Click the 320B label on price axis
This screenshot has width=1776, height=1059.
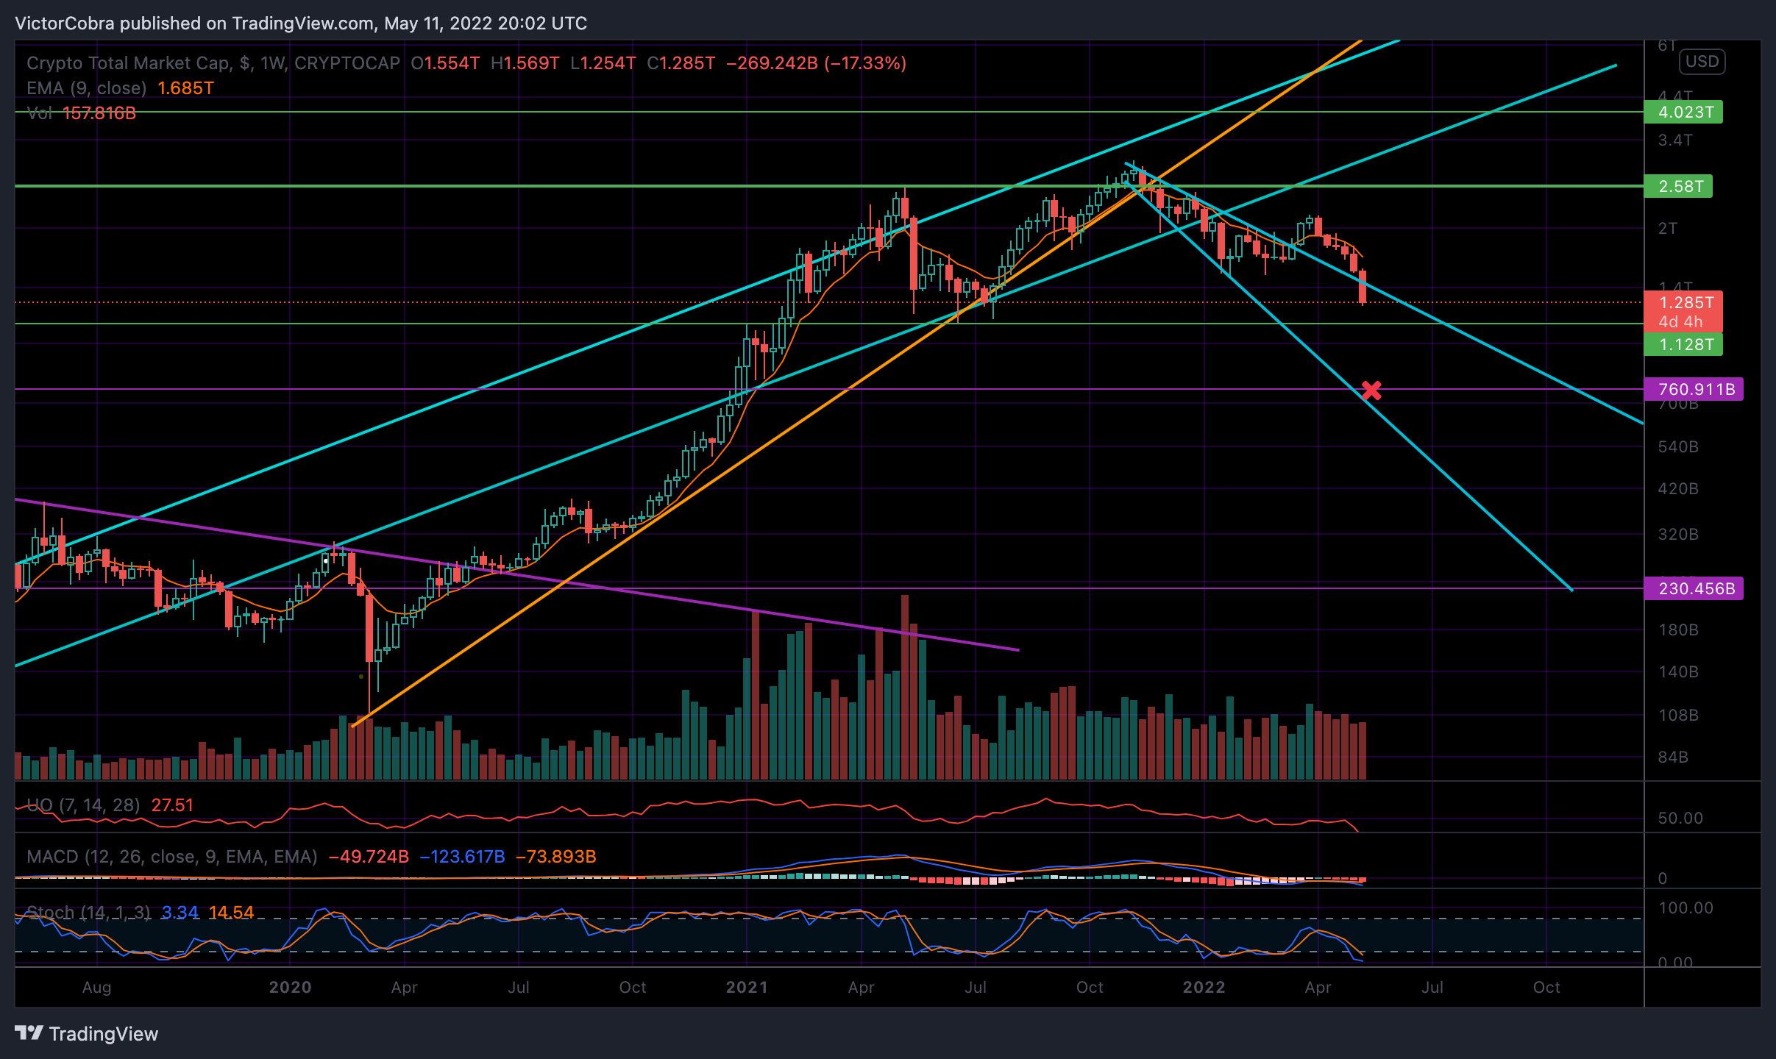click(x=1678, y=535)
